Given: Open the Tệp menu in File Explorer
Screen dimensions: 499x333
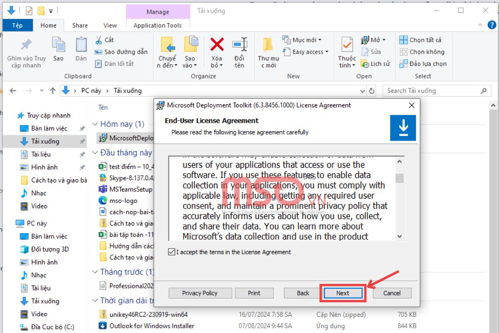Looking at the screenshot, I should (x=17, y=25).
